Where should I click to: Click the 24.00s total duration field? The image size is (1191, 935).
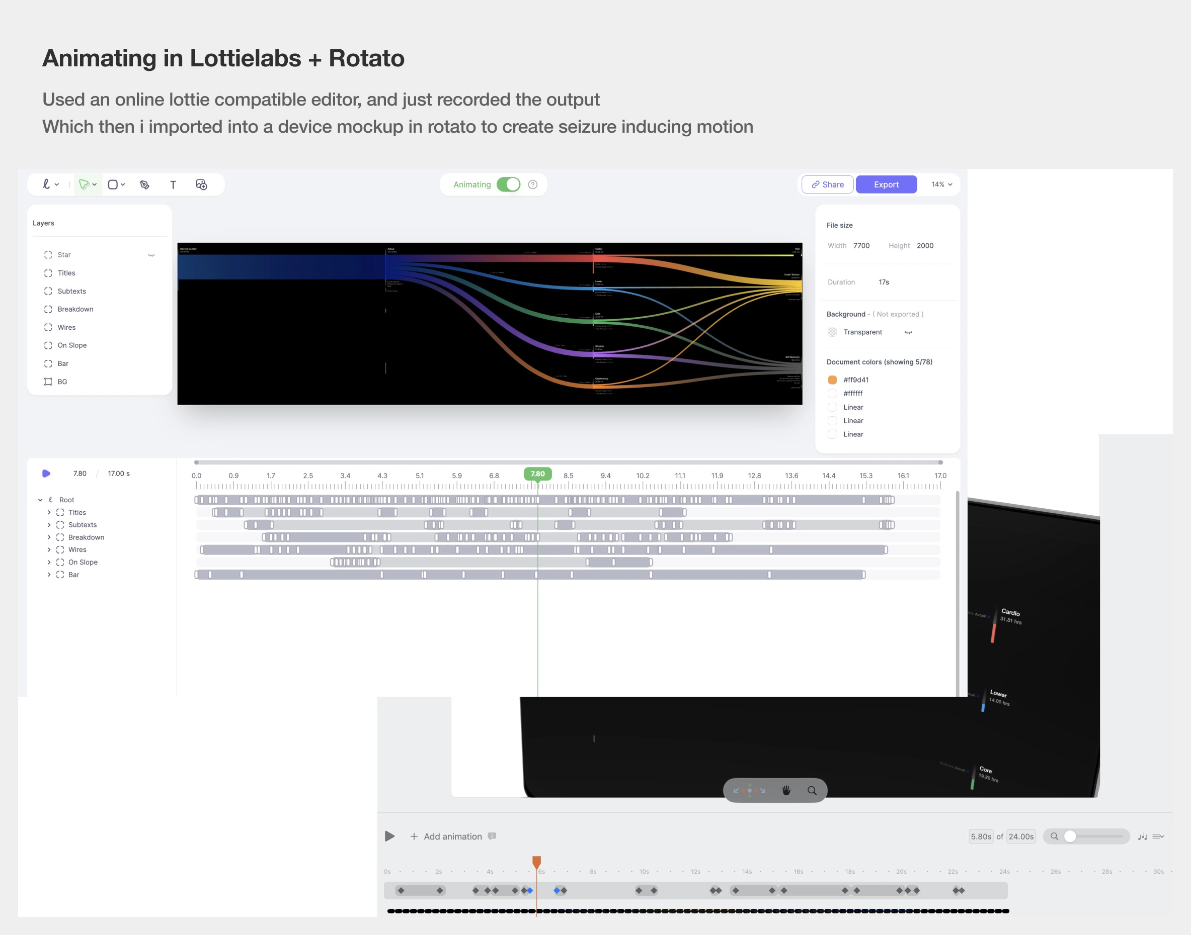point(1021,836)
